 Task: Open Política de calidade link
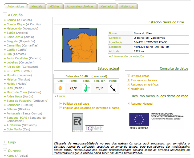pyautogui.click(x=76, y=104)
